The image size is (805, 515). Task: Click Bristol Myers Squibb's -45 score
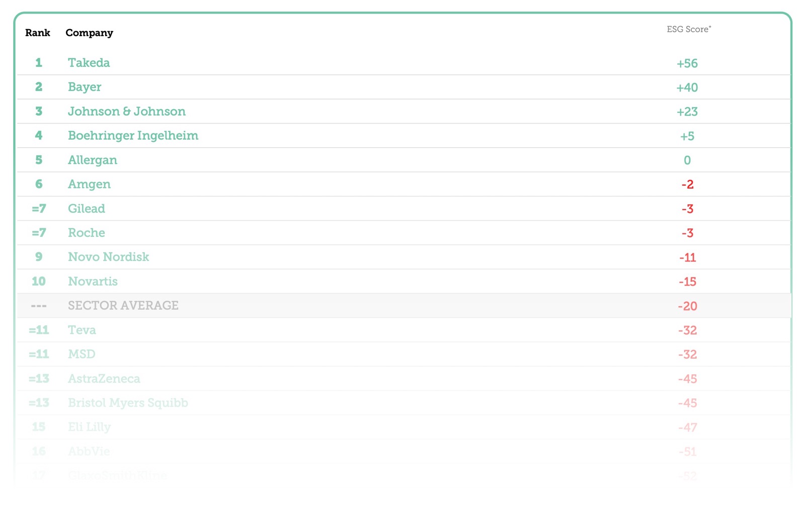687,403
